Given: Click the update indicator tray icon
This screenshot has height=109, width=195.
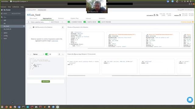Looking at the screenshot, I should tap(177, 1).
